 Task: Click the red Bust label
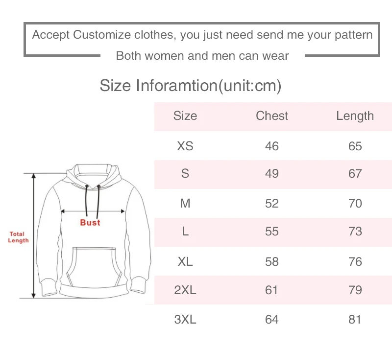pos(90,223)
